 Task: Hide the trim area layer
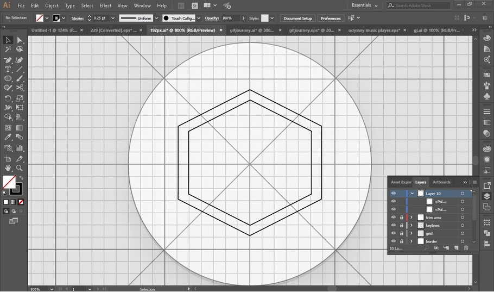point(394,218)
